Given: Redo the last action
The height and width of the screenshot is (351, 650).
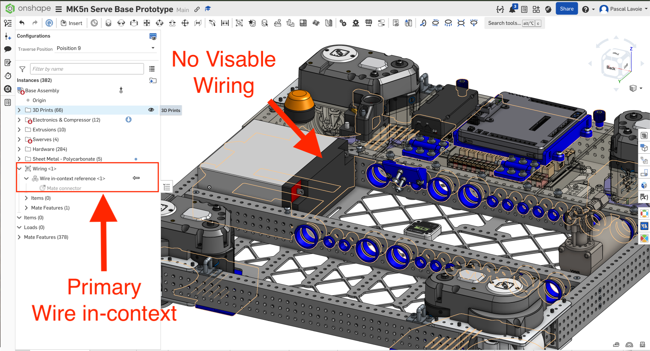Looking at the screenshot, I should point(35,23).
